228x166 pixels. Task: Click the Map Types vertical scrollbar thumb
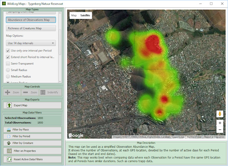pos(60,42)
